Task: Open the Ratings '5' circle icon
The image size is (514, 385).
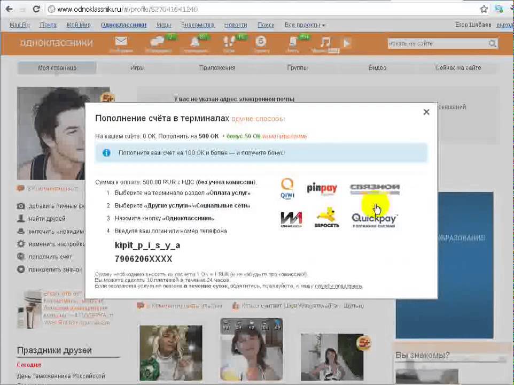Action: (261, 41)
